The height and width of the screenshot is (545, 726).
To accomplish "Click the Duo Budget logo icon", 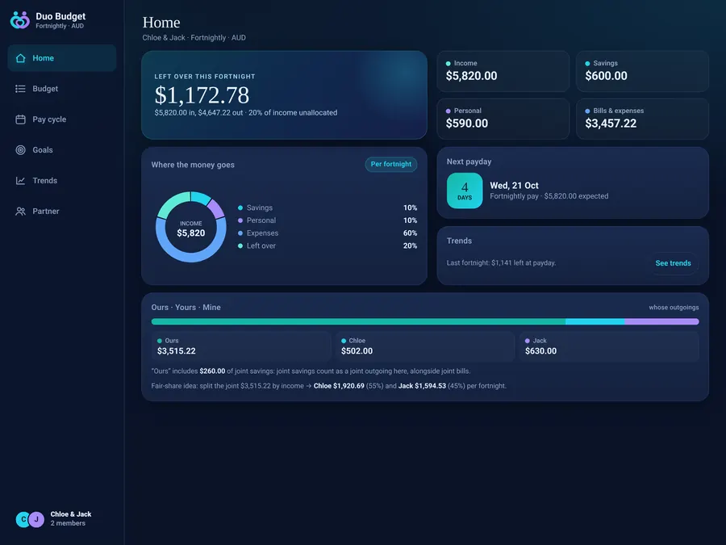I will (x=20, y=20).
